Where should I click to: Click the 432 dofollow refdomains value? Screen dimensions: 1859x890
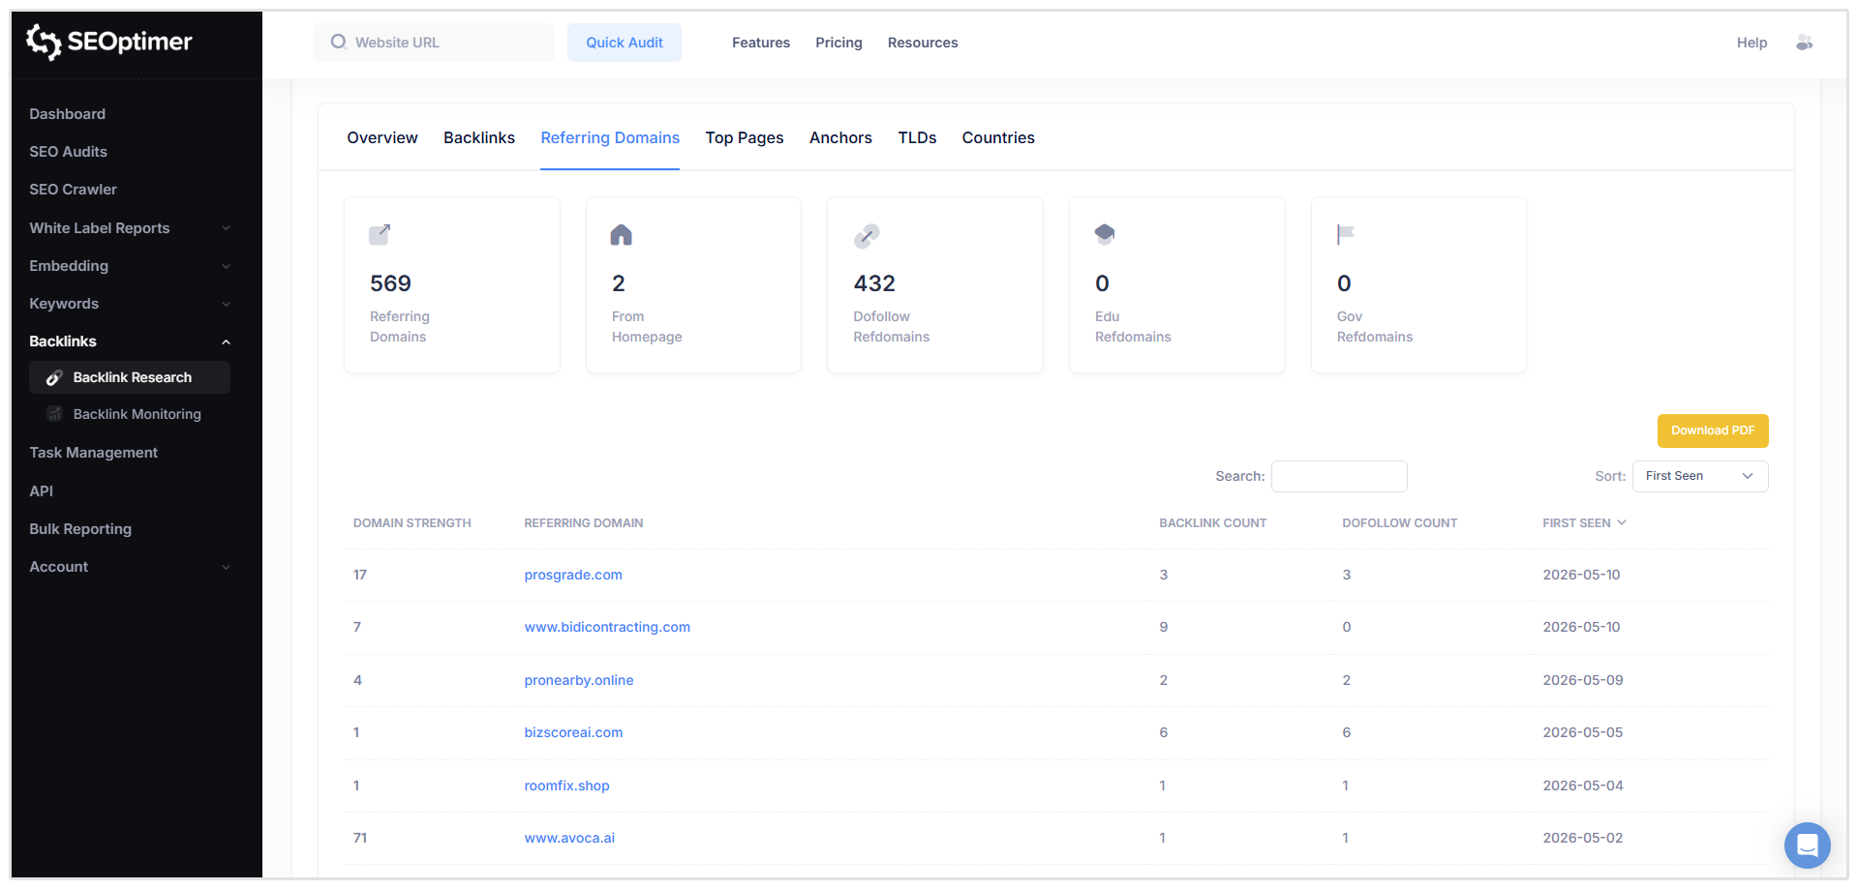point(874,283)
